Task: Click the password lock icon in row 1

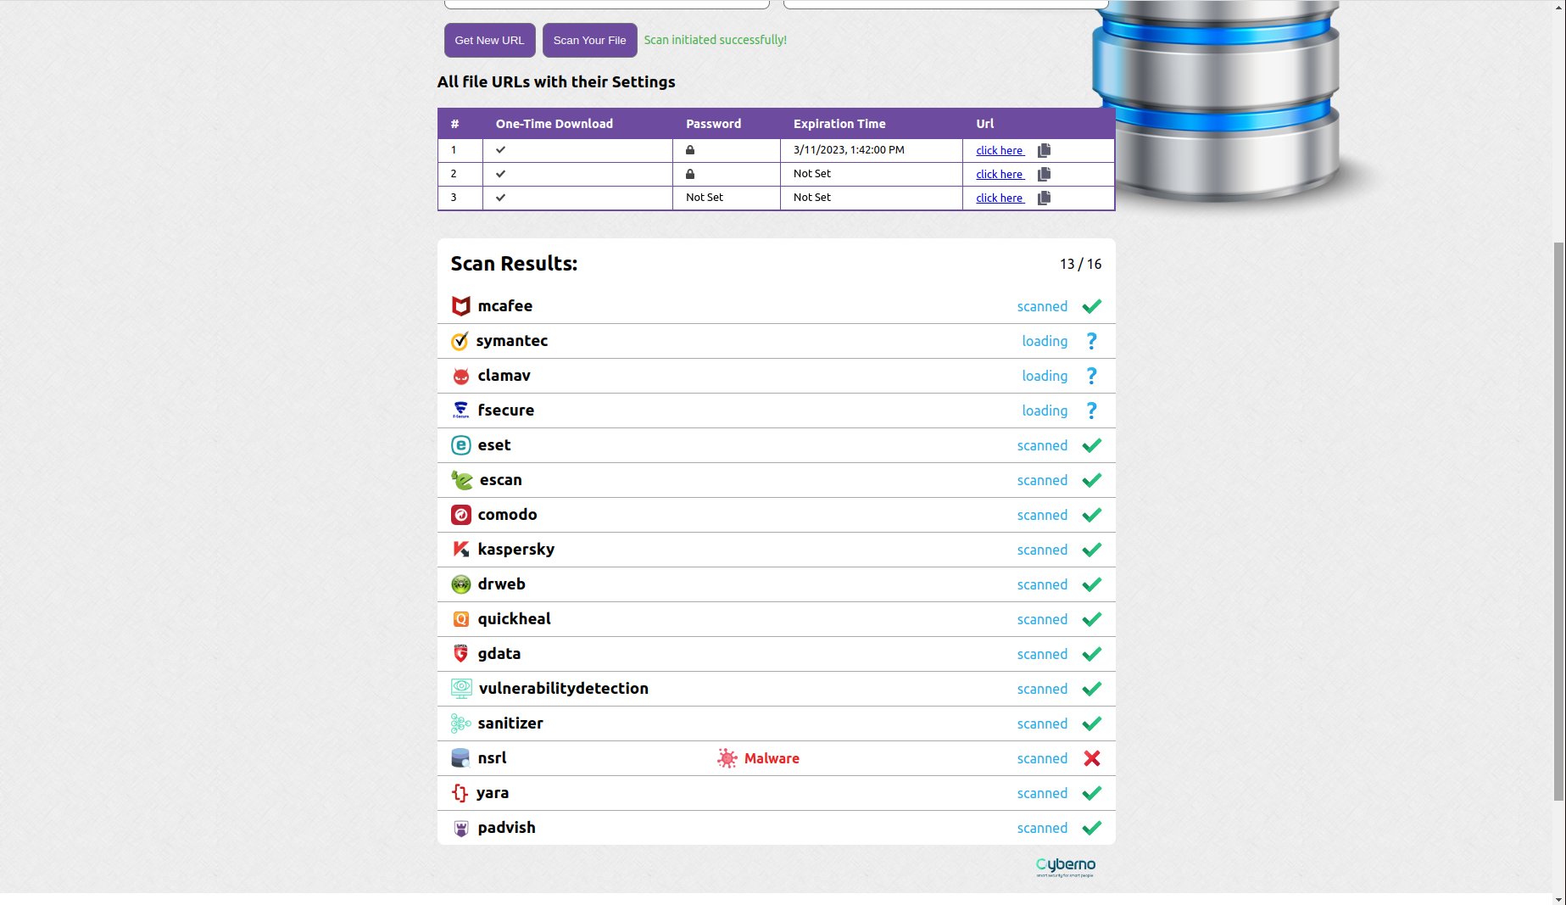Action: pos(690,150)
